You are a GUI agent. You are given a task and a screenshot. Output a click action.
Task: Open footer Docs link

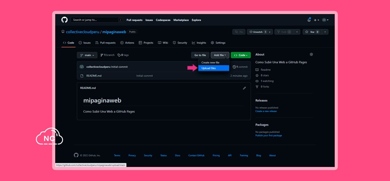click(x=178, y=155)
